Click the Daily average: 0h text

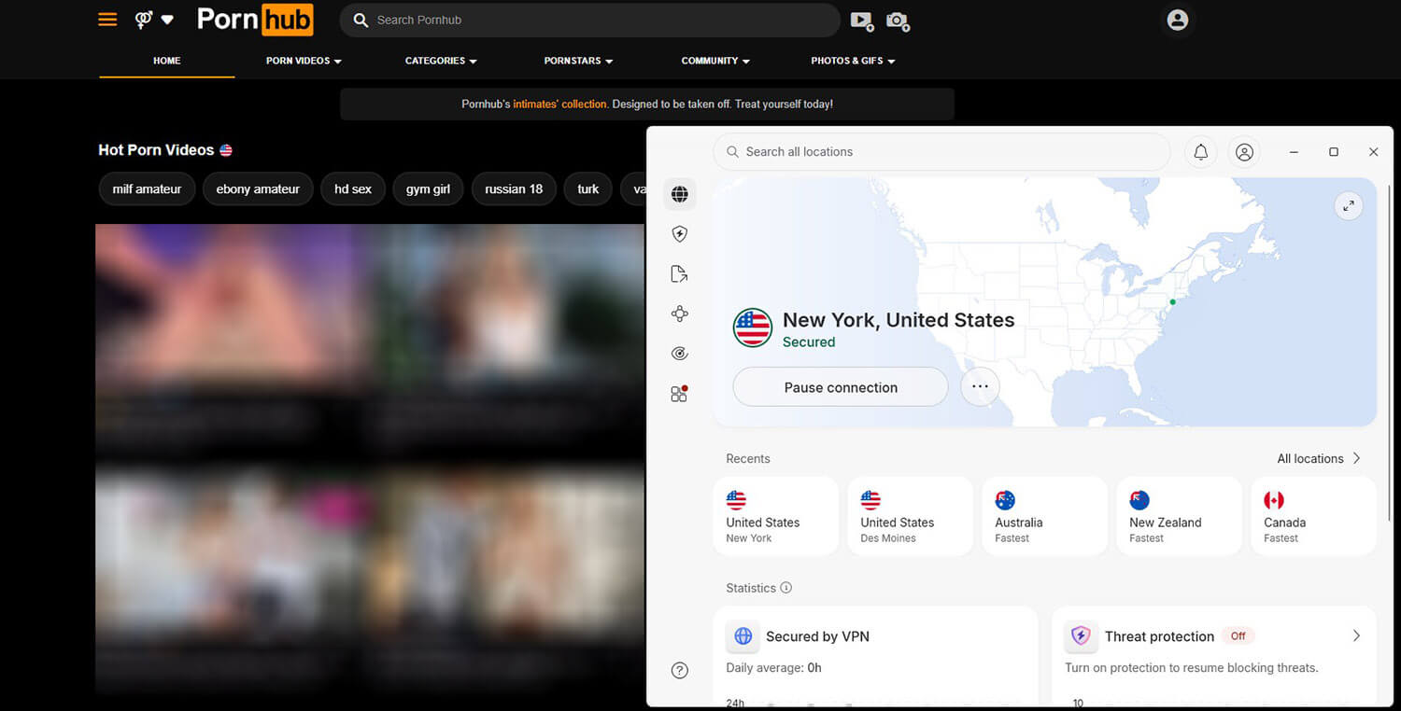coord(773,668)
